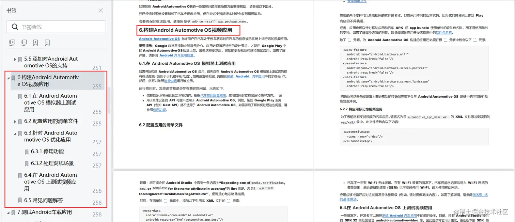The height and width of the screenshot is (222, 515).
Task: Click bookmark icon beside 5.5 entry
Action: click(x=20, y=59)
